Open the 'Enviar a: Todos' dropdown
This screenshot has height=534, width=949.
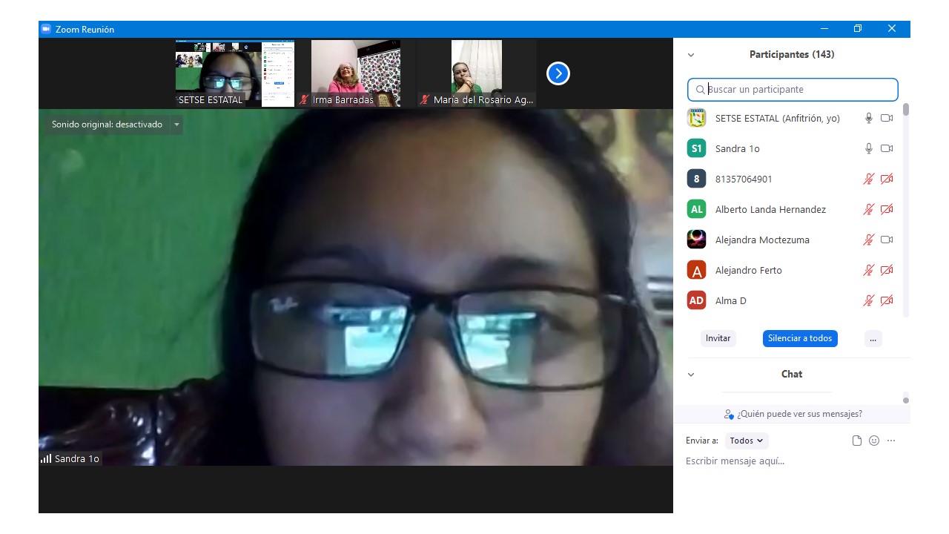tap(746, 441)
